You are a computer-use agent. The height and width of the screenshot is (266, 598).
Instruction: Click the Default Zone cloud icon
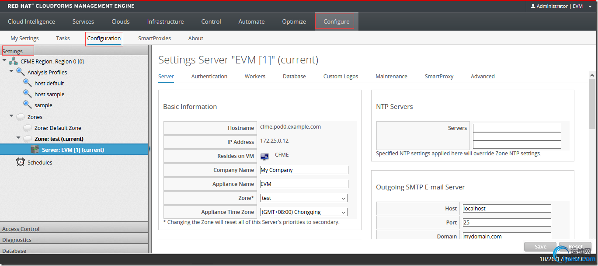click(x=28, y=128)
